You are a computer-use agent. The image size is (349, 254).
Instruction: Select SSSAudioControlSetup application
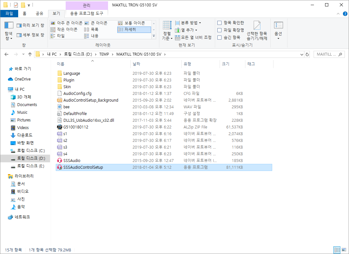coord(164,167)
